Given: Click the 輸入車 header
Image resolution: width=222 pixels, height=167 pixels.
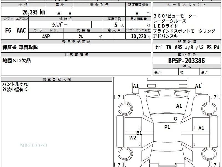Looking at the screenshot, I should 114,30.
